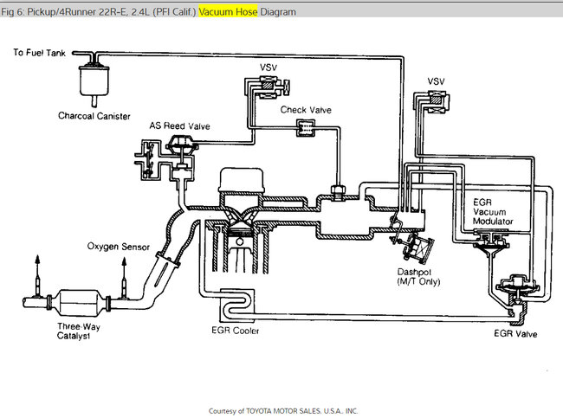
Task: Click the 'Check Valve' label
Action: coord(306,110)
